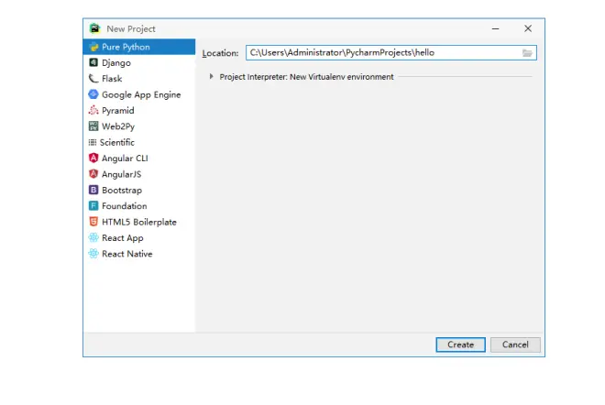Choose React App label
This screenshot has width=605, height=405.
(x=123, y=238)
